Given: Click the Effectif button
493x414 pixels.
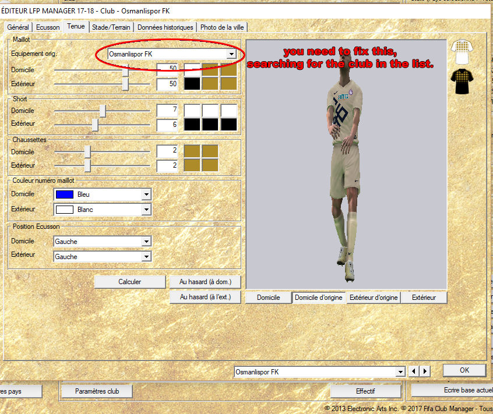Looking at the screenshot, I should point(365,391).
